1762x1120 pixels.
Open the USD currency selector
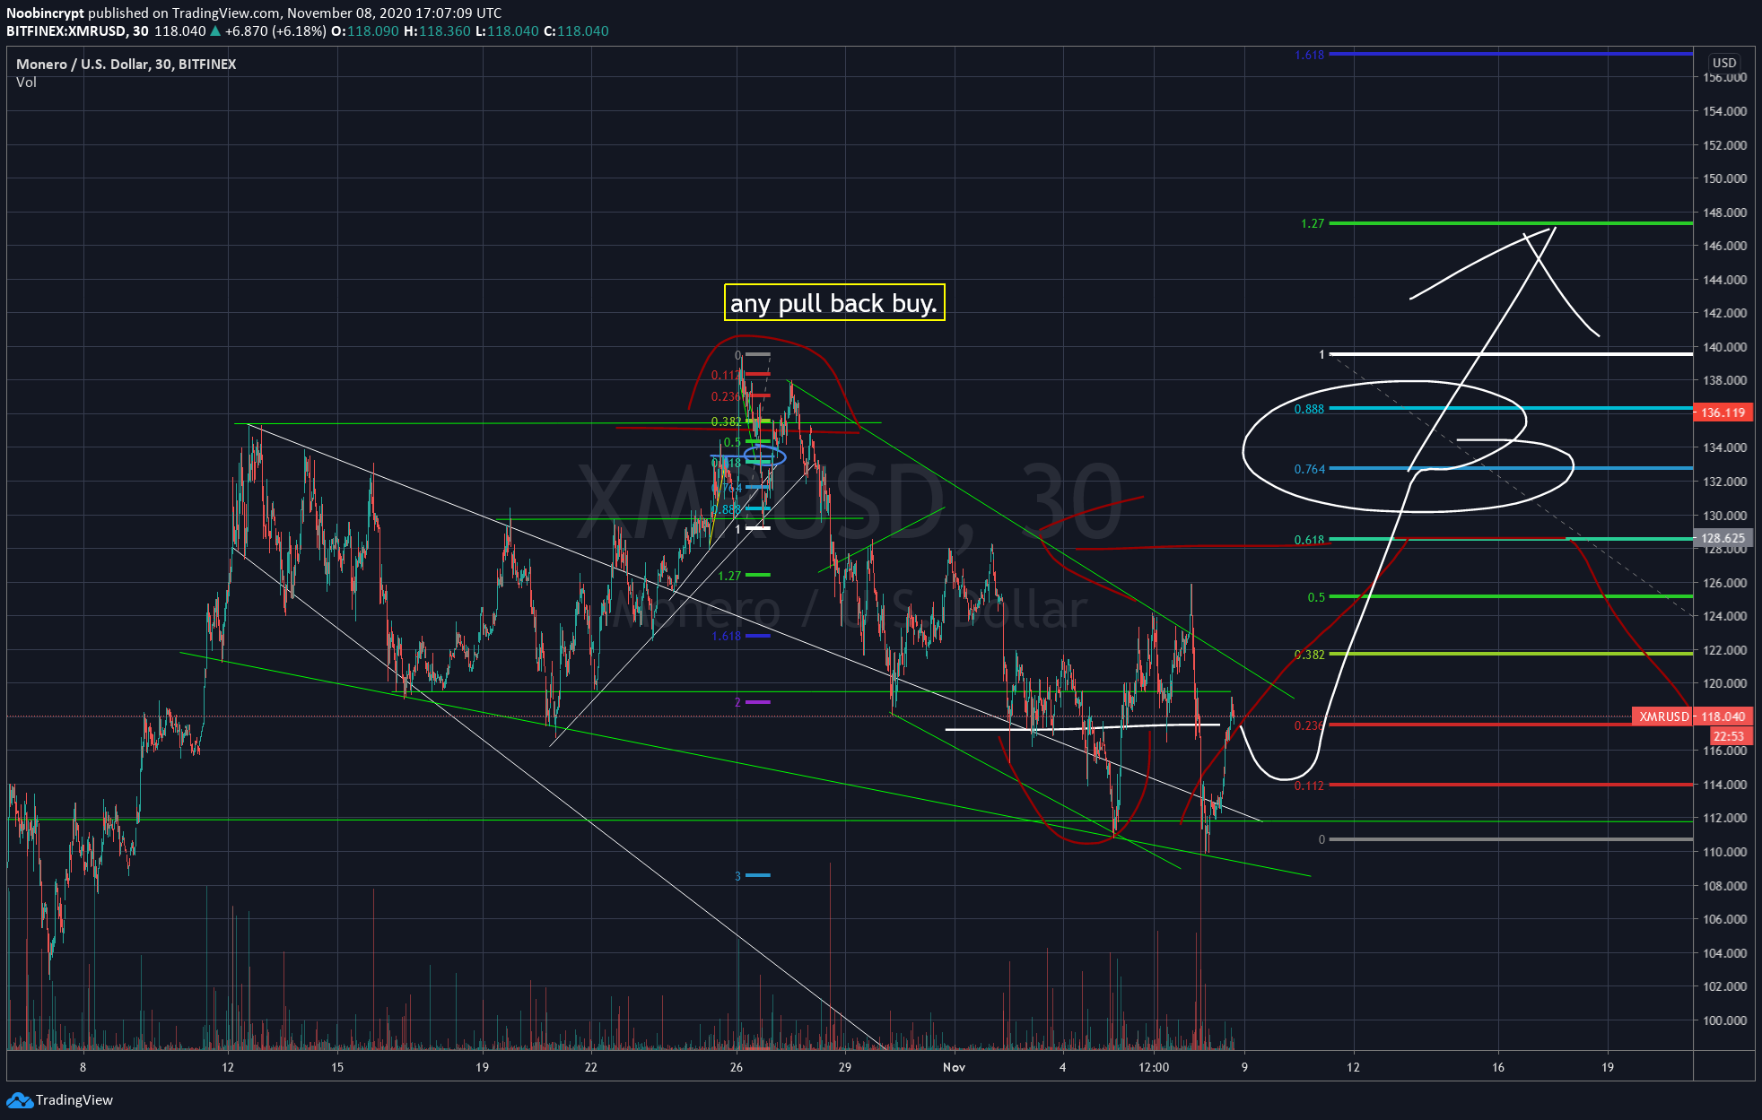click(x=1723, y=63)
